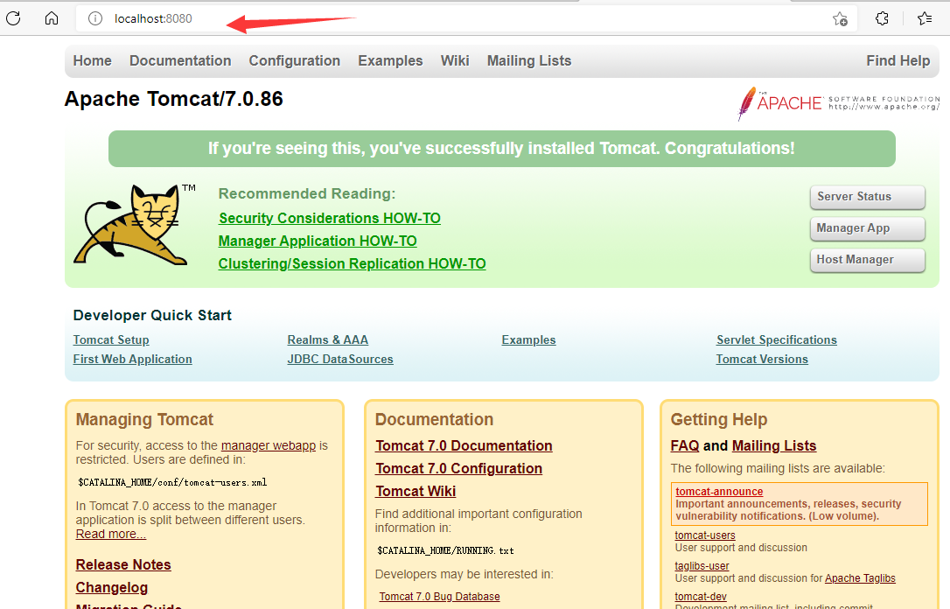Screen dimensions: 950x609
Task: Go to browser home page icon
Action: tap(52, 18)
